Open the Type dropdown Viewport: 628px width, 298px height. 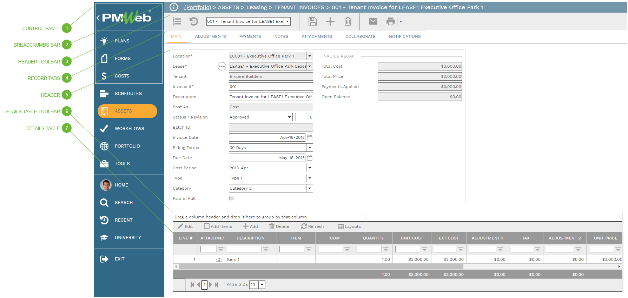pos(310,178)
